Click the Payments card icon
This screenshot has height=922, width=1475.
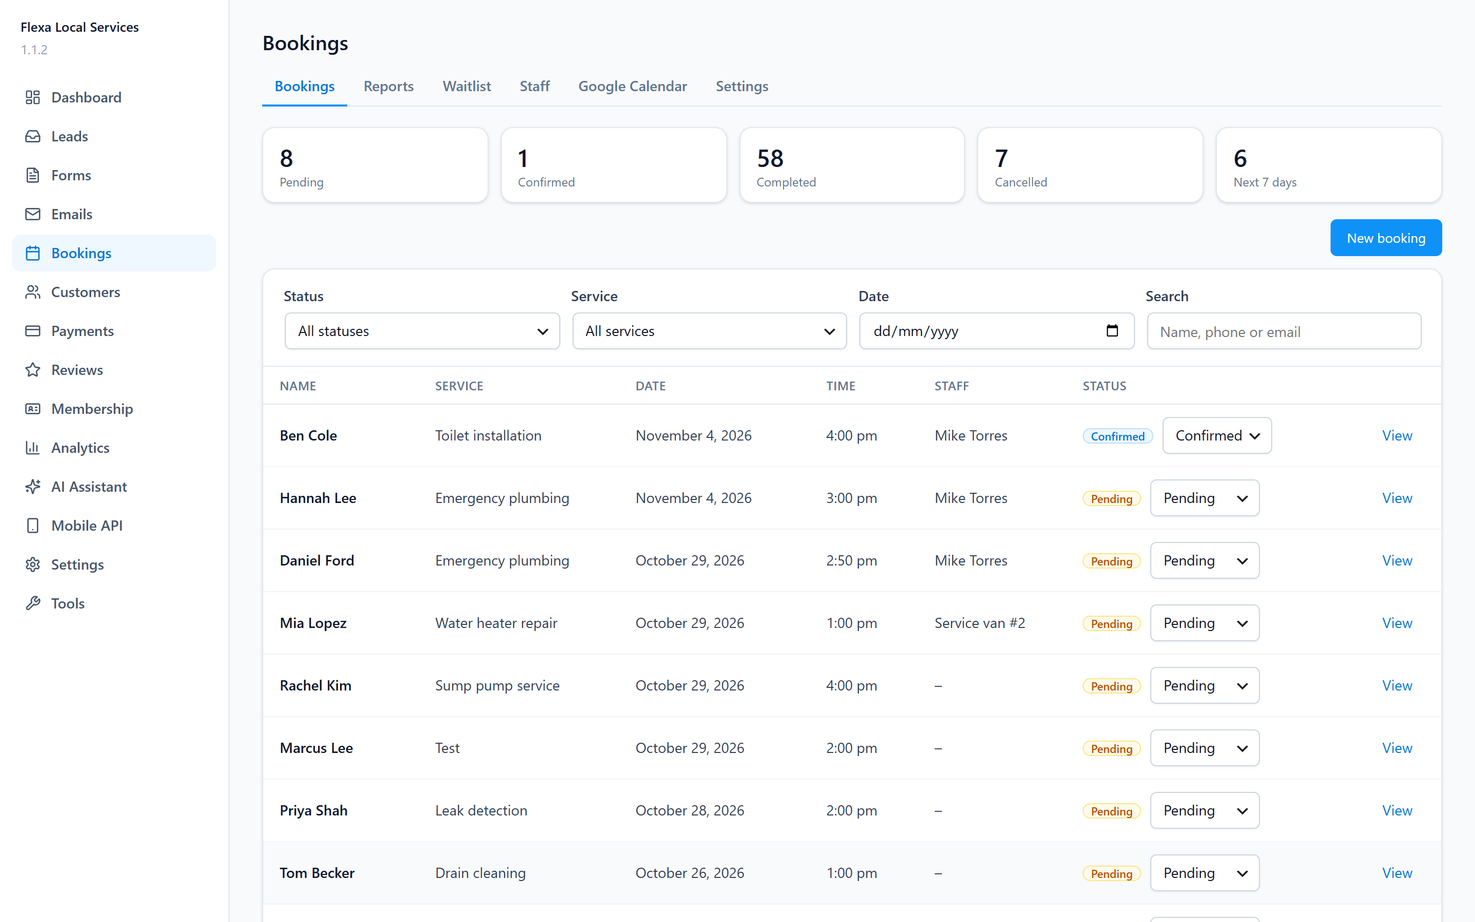point(33,331)
